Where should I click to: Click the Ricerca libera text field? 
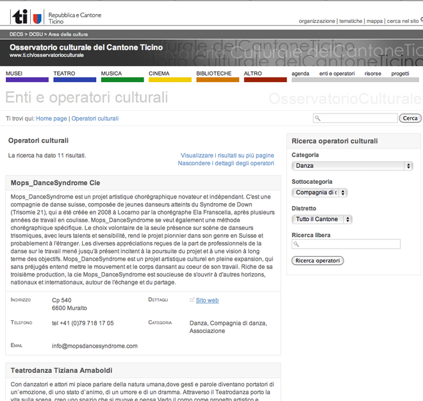pyautogui.click(x=346, y=244)
